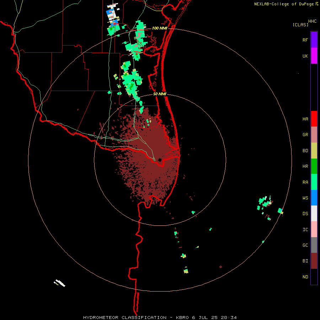Click the 'DS' legend label
The width and height of the screenshot is (320, 320).
(x=305, y=214)
